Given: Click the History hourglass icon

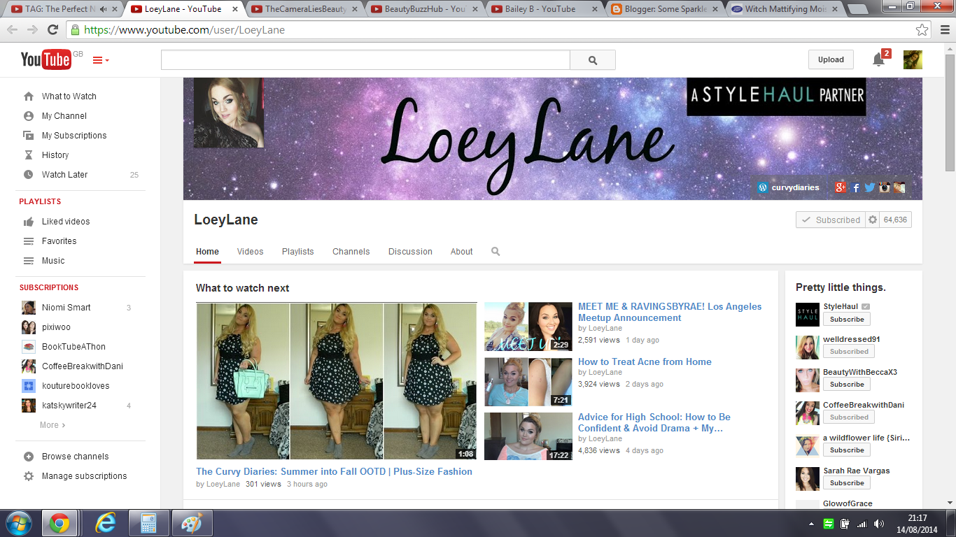Looking at the screenshot, I should click(29, 155).
